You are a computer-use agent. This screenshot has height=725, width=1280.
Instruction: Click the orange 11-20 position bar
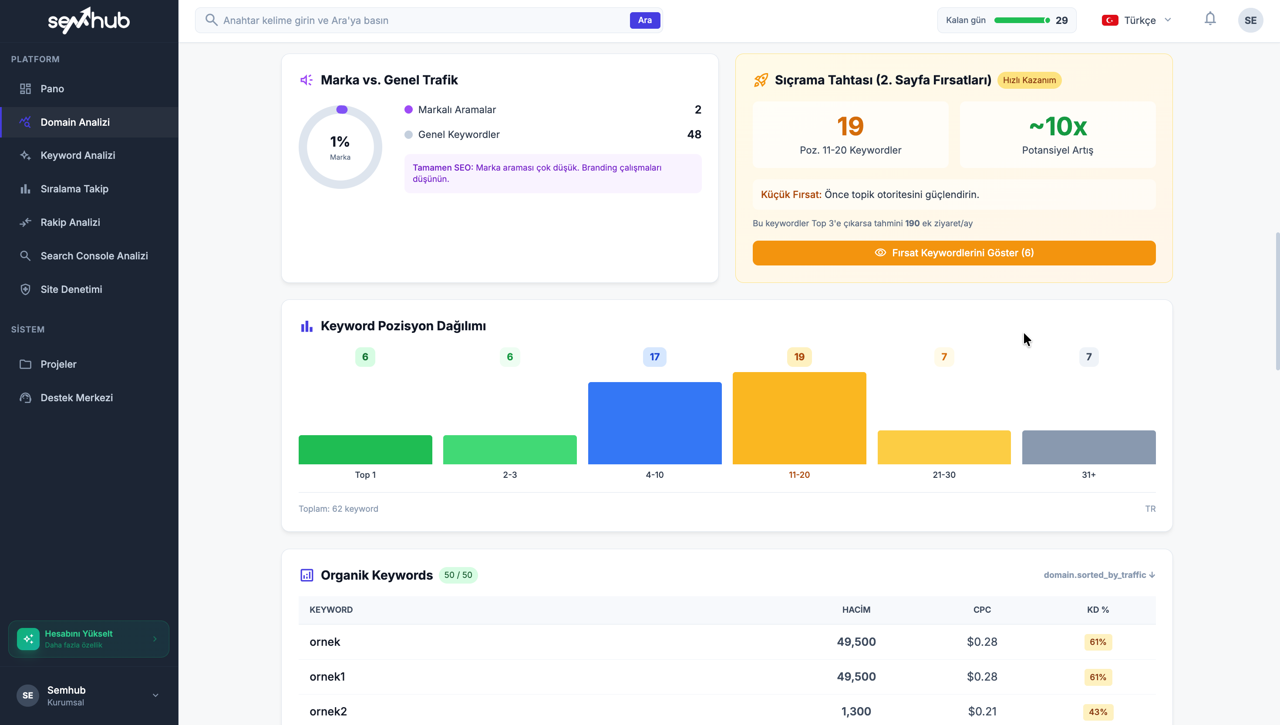click(799, 418)
